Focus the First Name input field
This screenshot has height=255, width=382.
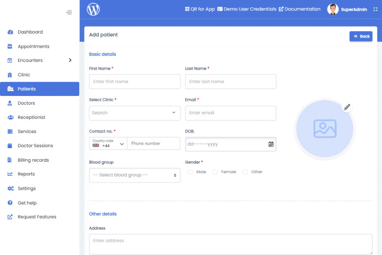click(x=135, y=82)
